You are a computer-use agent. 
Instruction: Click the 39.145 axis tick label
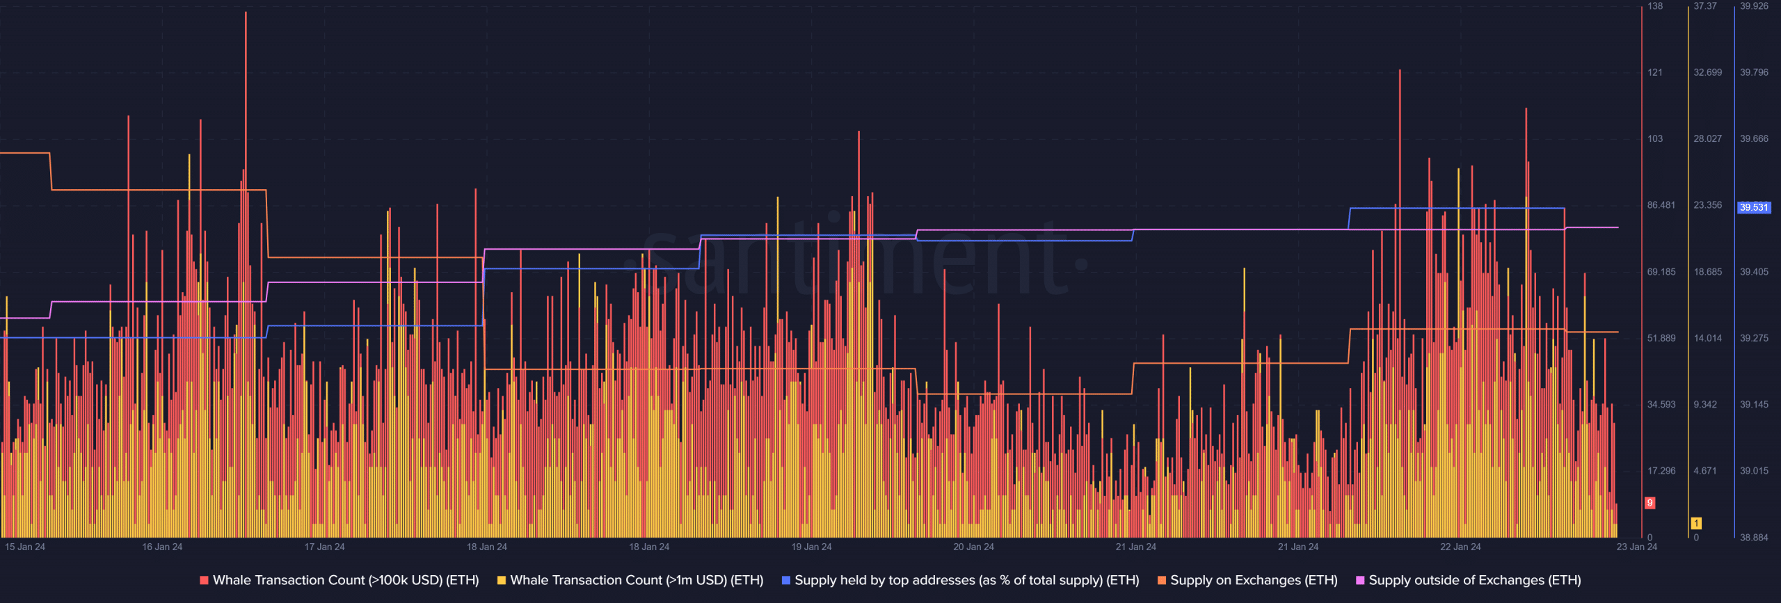[1754, 404]
